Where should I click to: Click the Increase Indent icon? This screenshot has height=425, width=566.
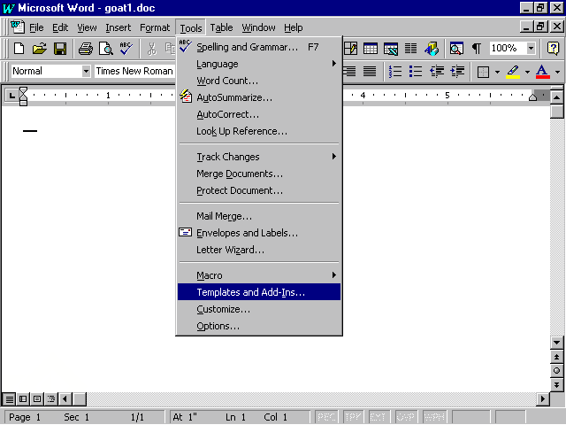click(457, 71)
